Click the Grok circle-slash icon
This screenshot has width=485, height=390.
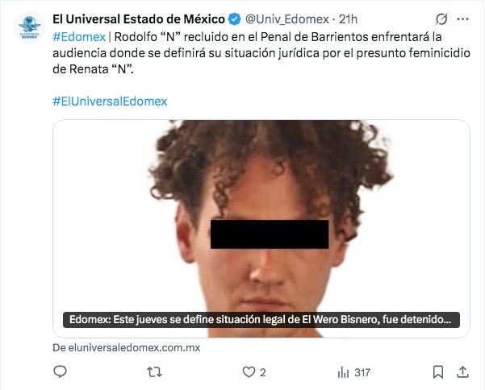[441, 19]
